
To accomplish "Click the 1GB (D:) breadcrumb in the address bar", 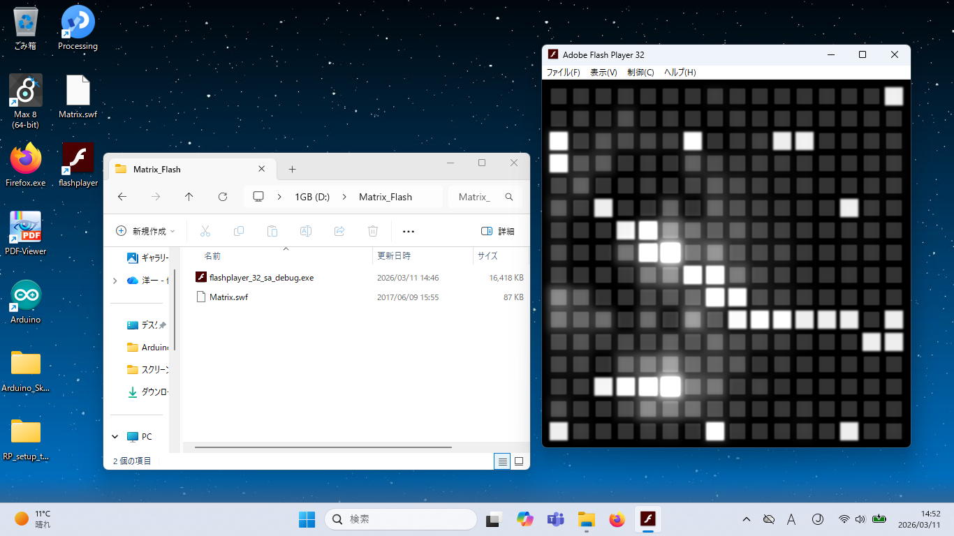I will tap(312, 197).
